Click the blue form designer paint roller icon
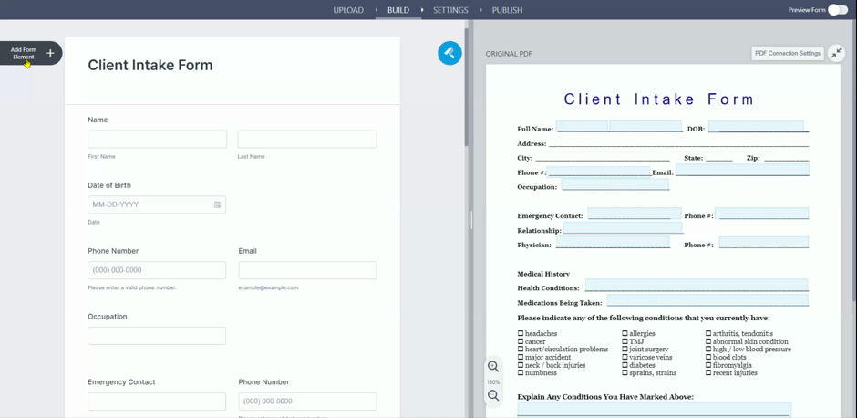The width and height of the screenshot is (857, 418). coord(449,53)
